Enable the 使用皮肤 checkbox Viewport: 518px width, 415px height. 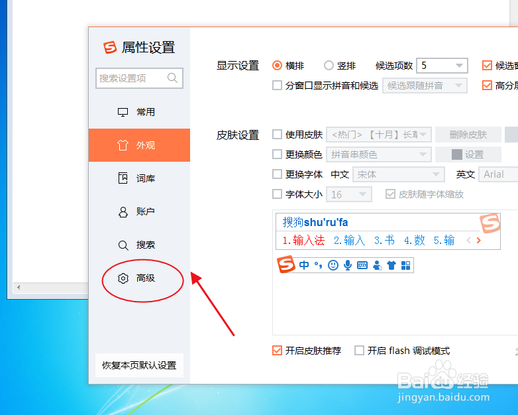[x=277, y=135]
